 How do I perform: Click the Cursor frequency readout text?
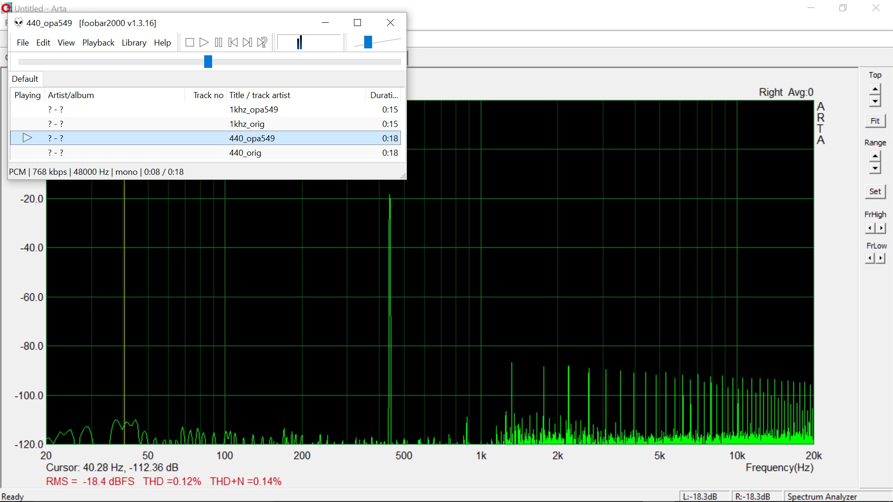[112, 468]
